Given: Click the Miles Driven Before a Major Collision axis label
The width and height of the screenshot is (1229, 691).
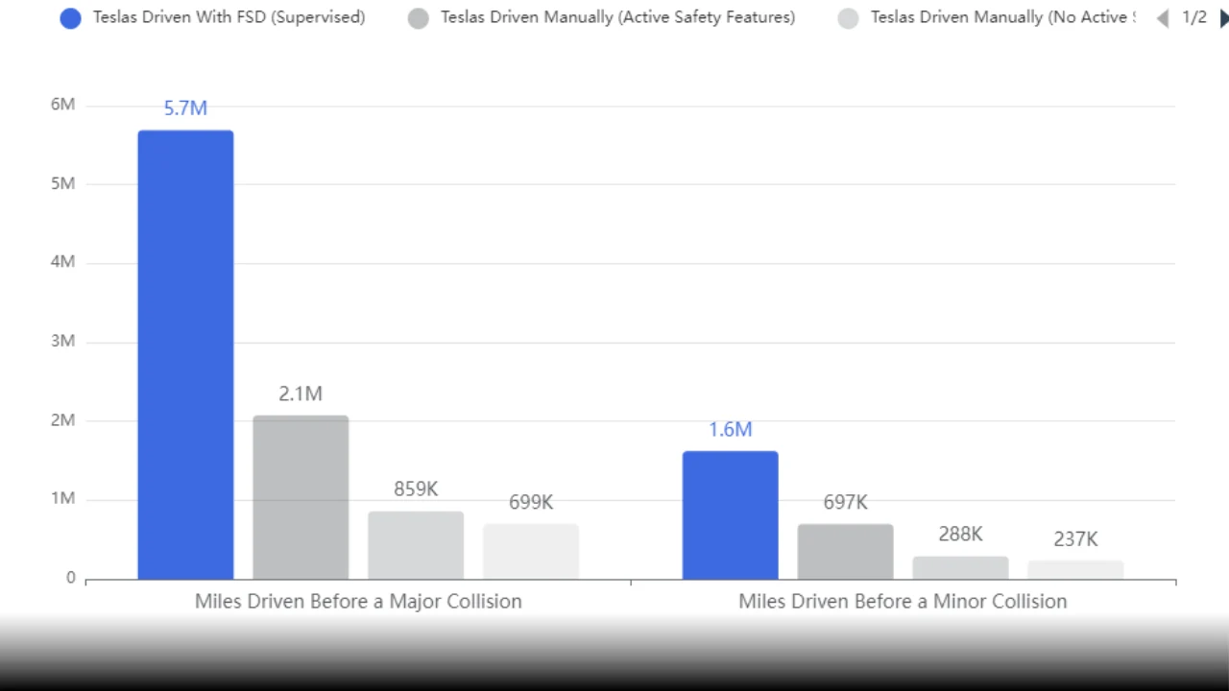Looking at the screenshot, I should coord(358,602).
